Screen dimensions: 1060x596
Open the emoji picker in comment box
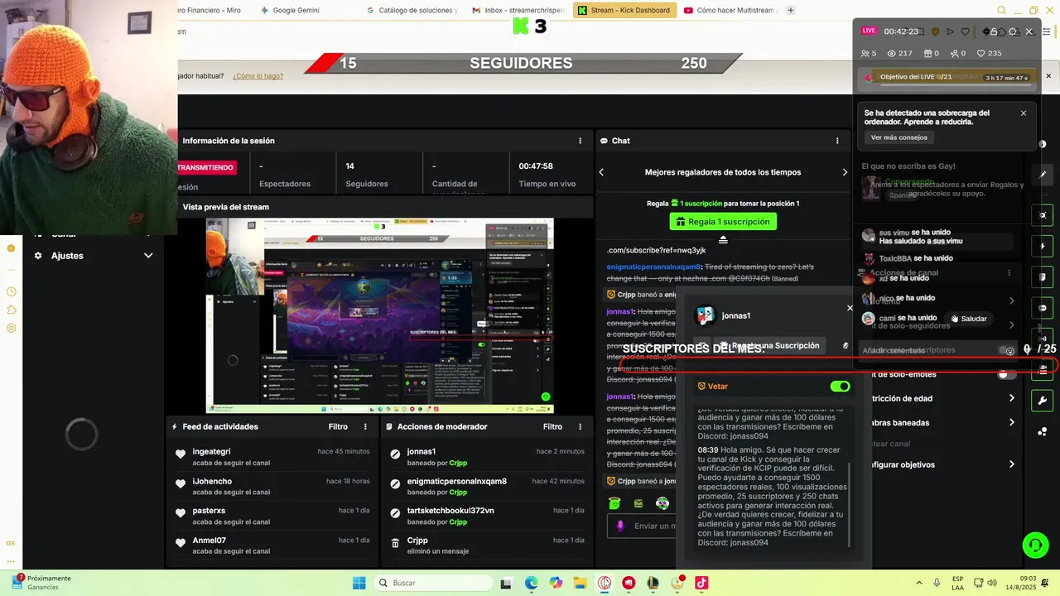pyautogui.click(x=1009, y=351)
